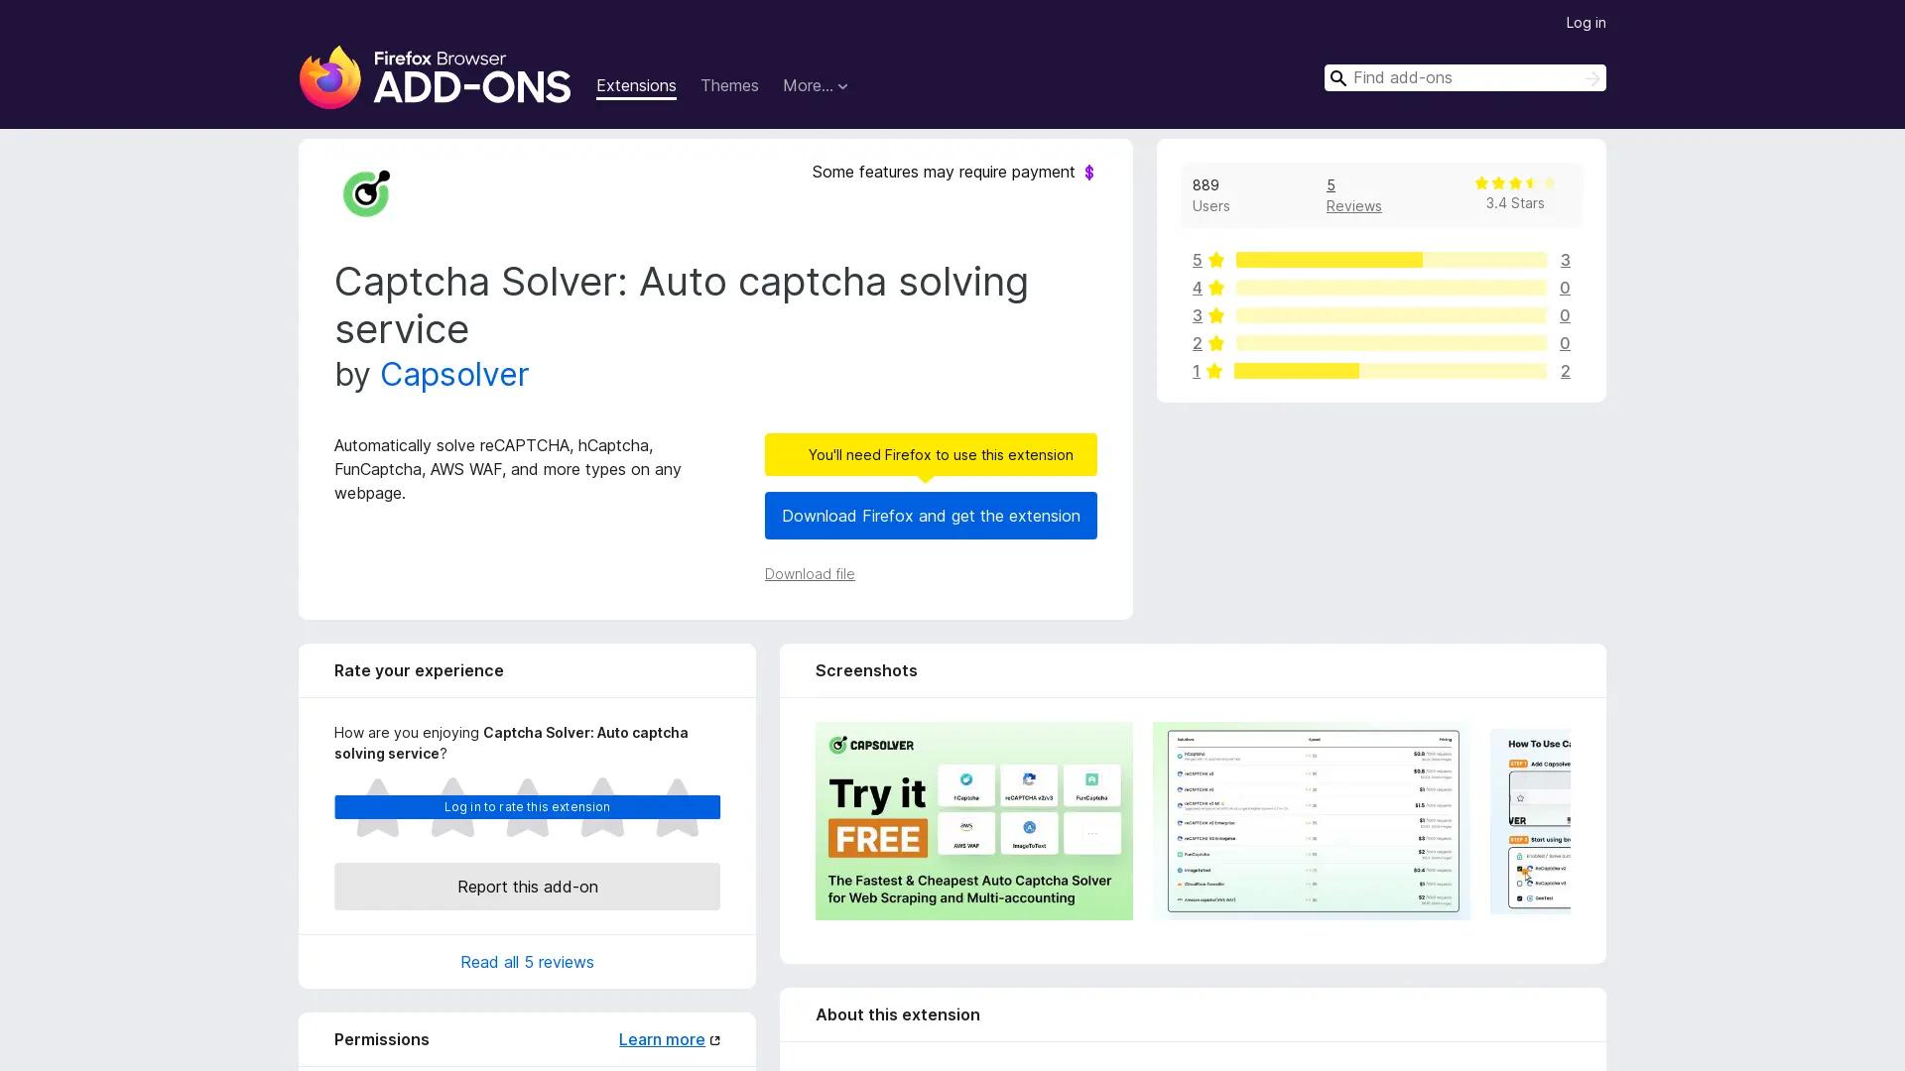
Task: Select the fifth rating star to give five stars
Action: click(x=678, y=808)
